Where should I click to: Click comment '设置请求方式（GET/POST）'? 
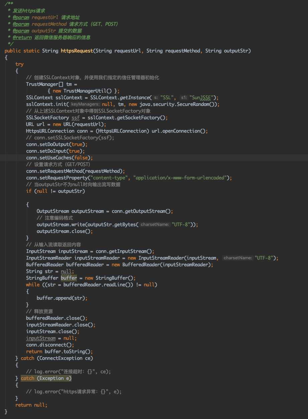click(58, 164)
